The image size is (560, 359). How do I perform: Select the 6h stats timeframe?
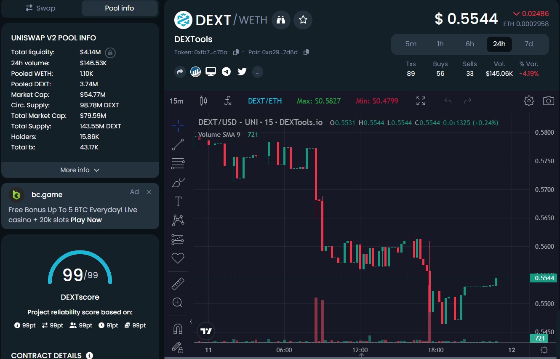[470, 44]
